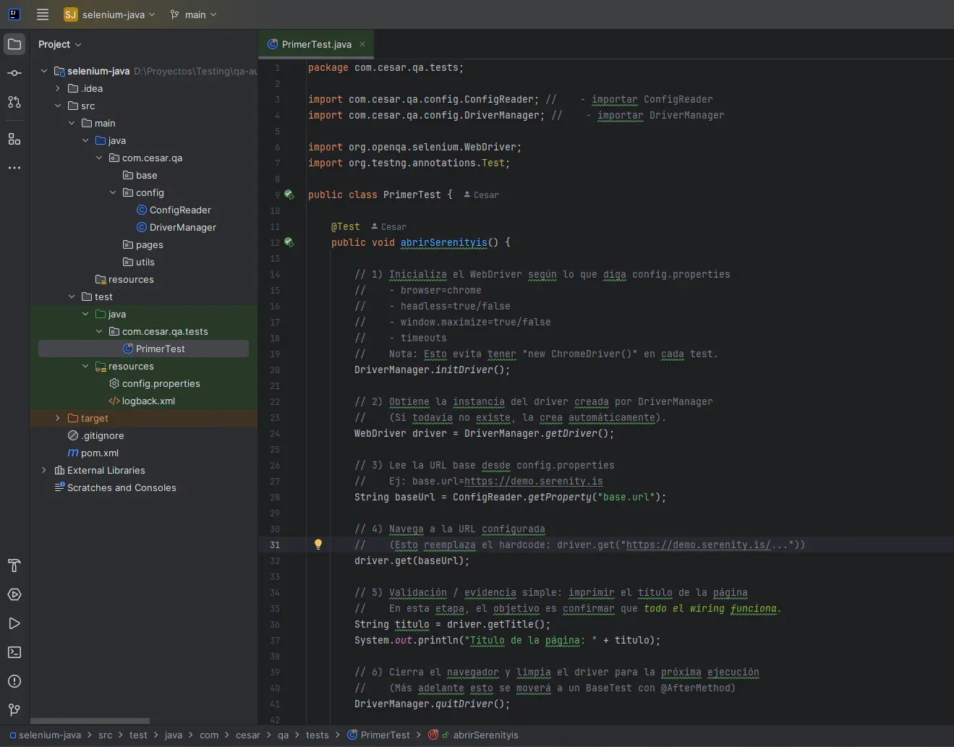The width and height of the screenshot is (954, 747).
Task: Open the Pull Requests tool window
Action: (14, 102)
